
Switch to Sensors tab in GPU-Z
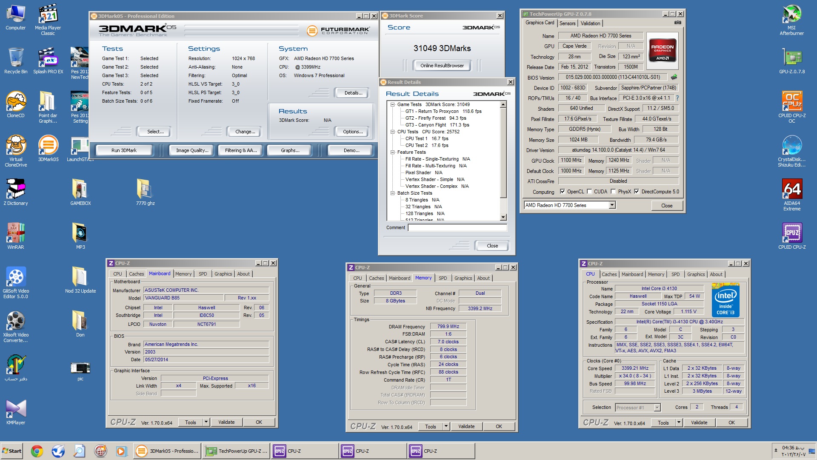pos(567,23)
